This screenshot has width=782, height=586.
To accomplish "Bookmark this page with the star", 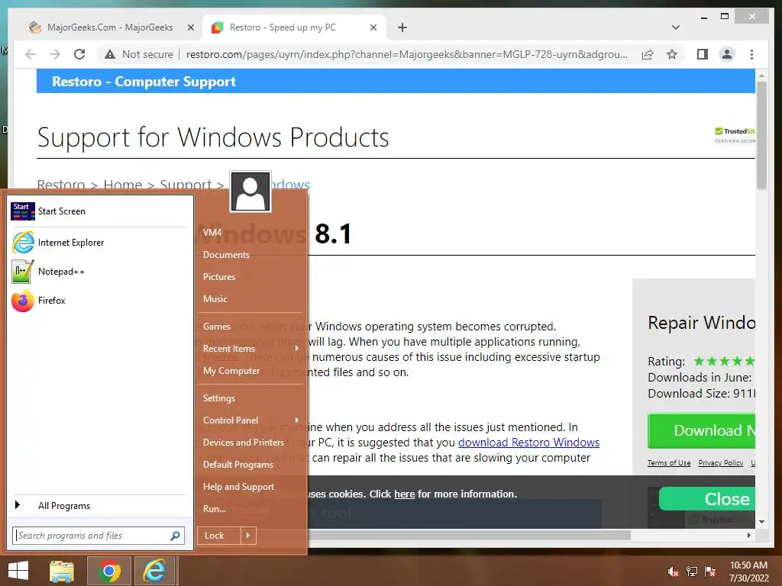I will pyautogui.click(x=672, y=54).
